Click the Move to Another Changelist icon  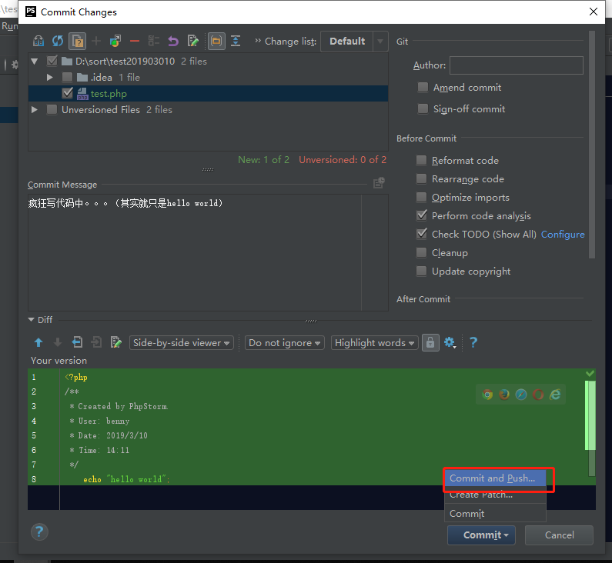(115, 41)
